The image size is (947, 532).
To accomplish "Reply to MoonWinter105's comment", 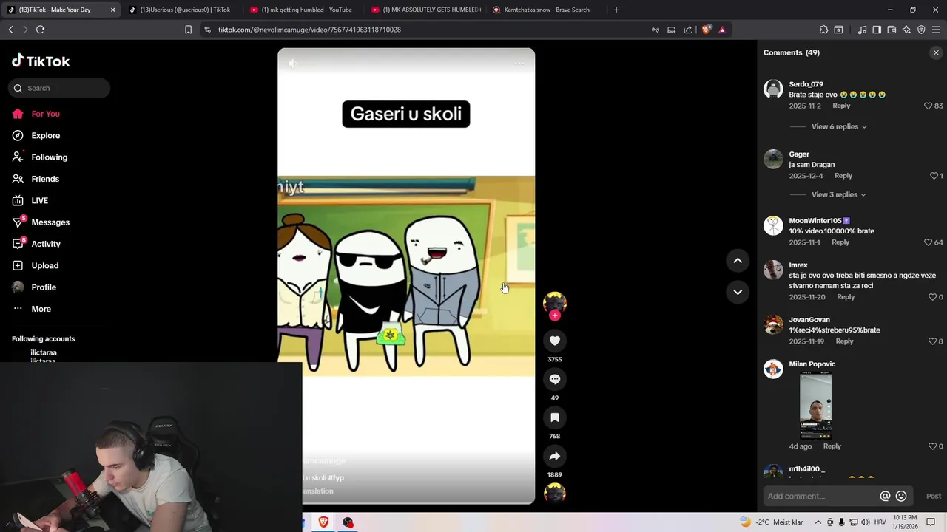I will (840, 242).
